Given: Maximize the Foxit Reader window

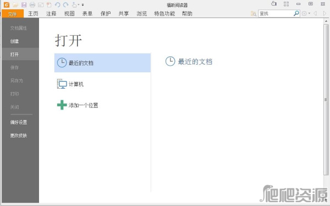Looking at the screenshot, I should pos(311,4).
